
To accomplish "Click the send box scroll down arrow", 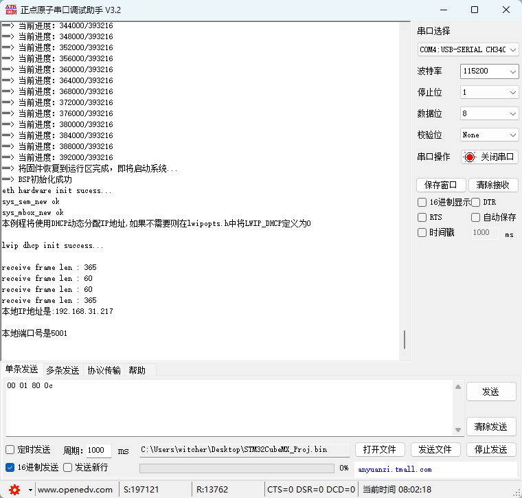I will [x=458, y=430].
